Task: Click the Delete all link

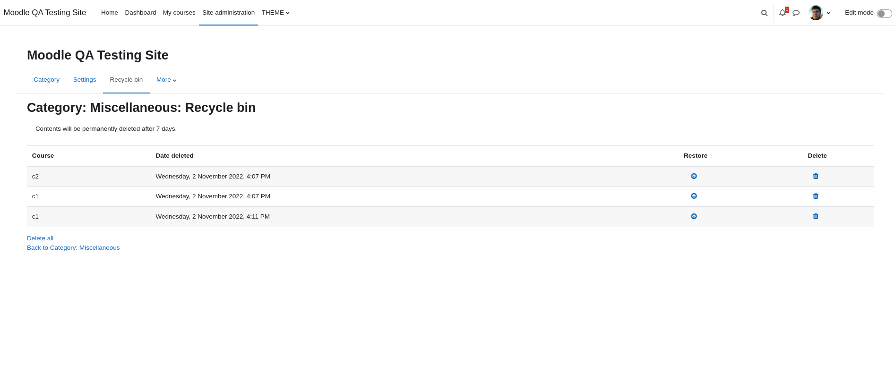Action: tap(40, 238)
